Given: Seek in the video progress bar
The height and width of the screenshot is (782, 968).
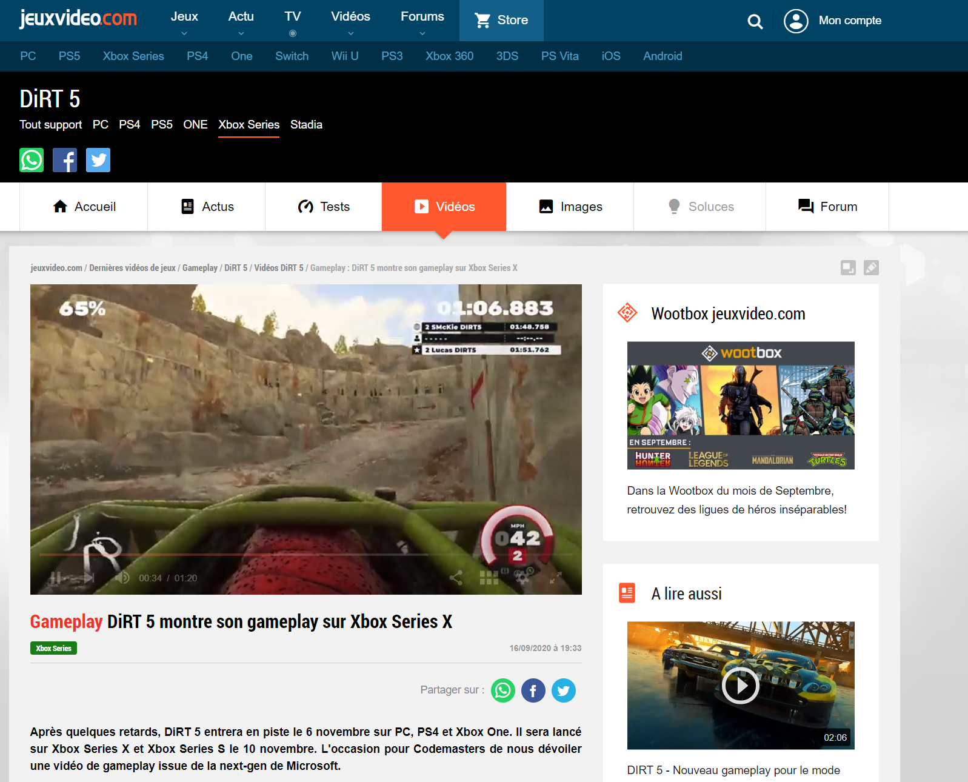Looking at the screenshot, I should (x=306, y=555).
